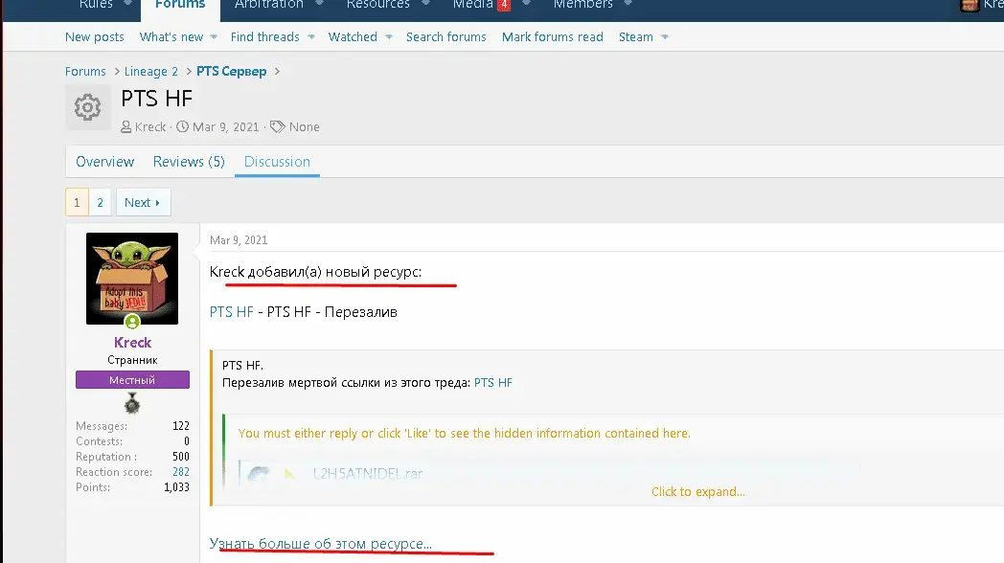The width and height of the screenshot is (1004, 563).
Task: Expand the Resources dropdown arrow
Action: [425, 4]
